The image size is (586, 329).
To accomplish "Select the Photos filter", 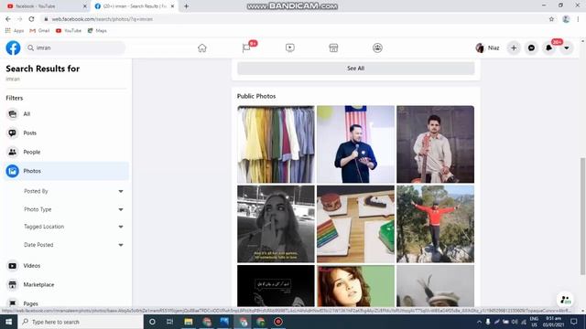I will coord(67,171).
